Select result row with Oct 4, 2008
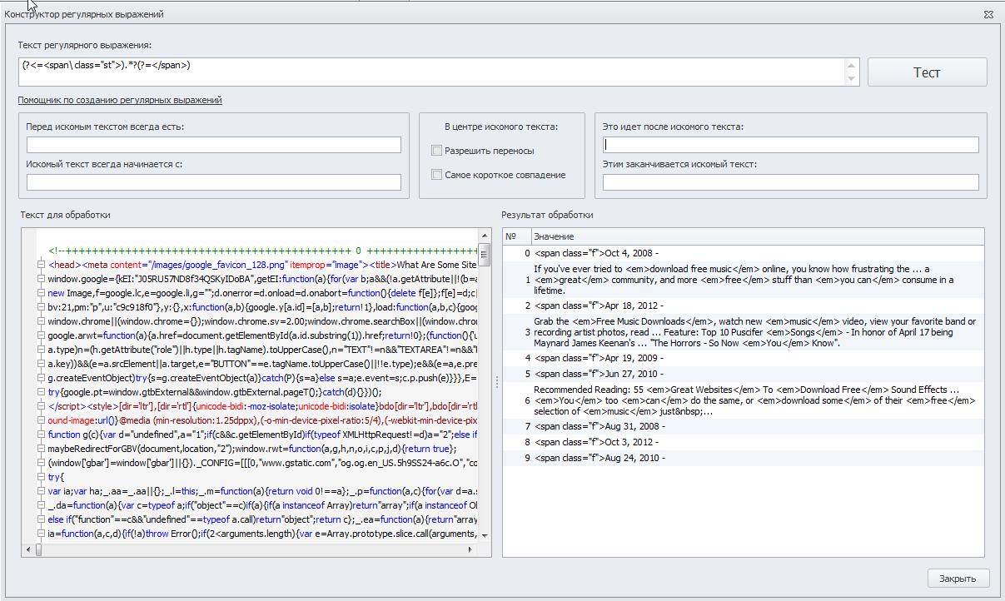 point(743,253)
